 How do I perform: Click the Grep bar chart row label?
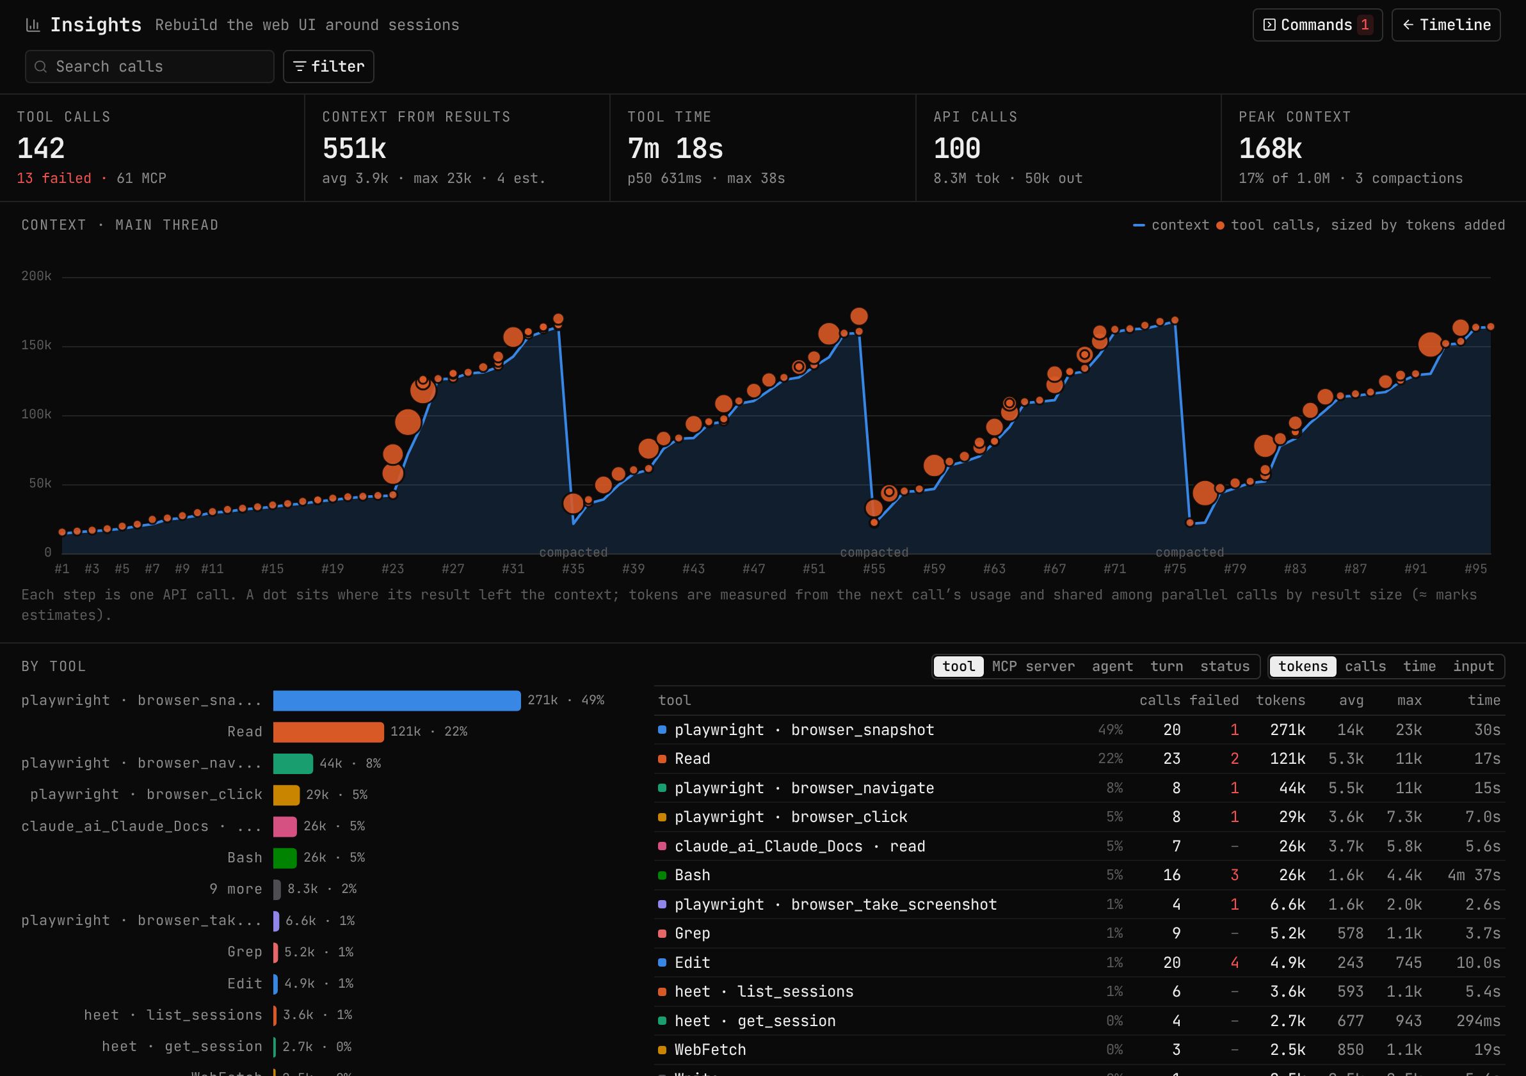[245, 952]
